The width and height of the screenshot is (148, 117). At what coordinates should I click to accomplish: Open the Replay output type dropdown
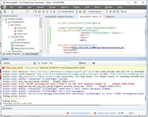[x=15, y=63]
